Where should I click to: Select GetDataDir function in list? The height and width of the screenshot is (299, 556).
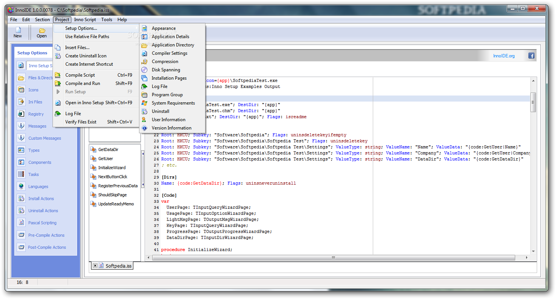pos(108,149)
